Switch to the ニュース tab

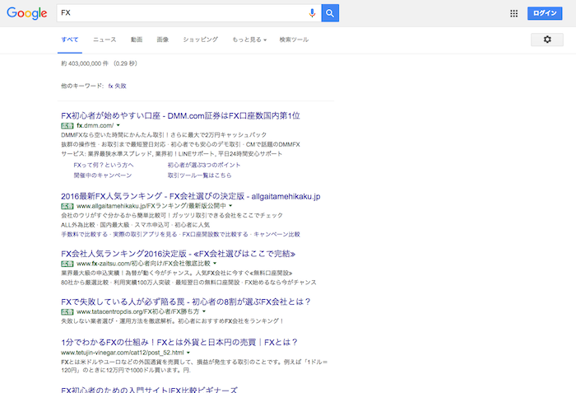(x=105, y=40)
